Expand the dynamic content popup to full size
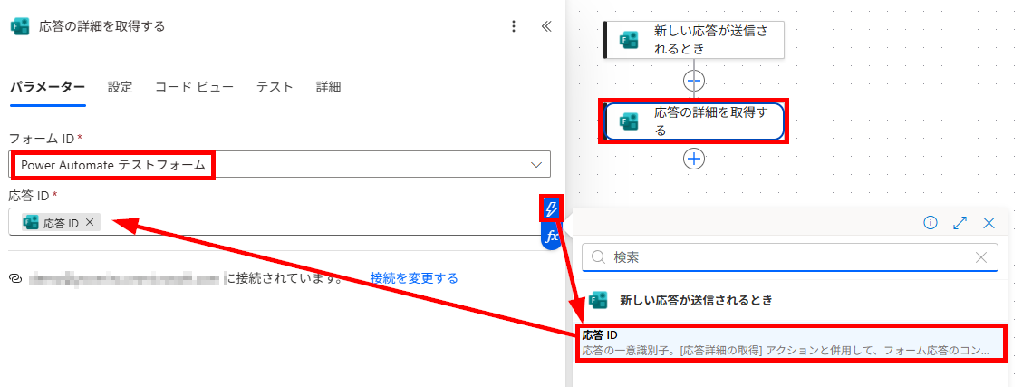1032x387 pixels. (x=960, y=222)
